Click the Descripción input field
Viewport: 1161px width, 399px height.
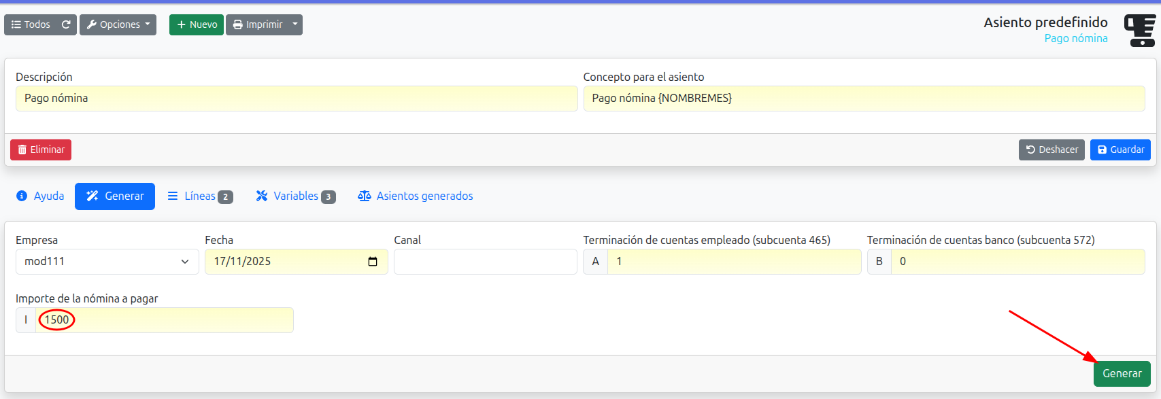(297, 99)
